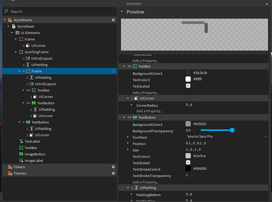Click the CornerRadius value 0,6
The width and height of the screenshot is (272, 202).
[x=189, y=105]
